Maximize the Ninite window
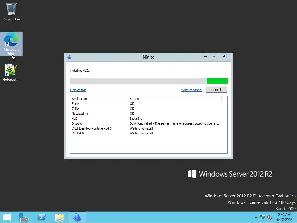297x223 pixels. click(x=214, y=56)
